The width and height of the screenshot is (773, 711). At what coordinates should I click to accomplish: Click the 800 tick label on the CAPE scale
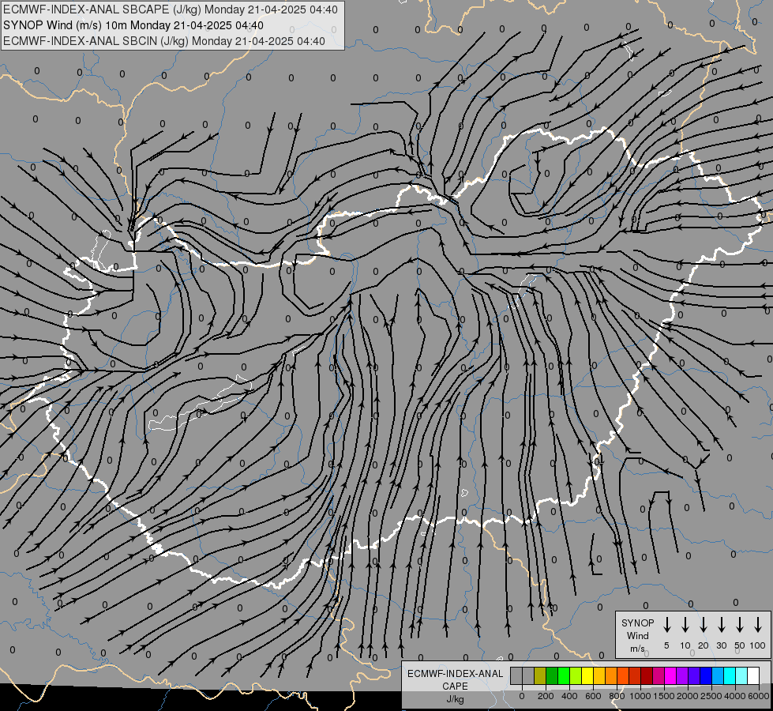click(x=617, y=696)
